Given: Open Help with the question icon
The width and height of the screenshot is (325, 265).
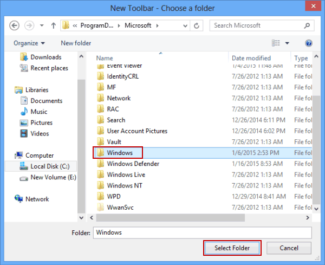Looking at the screenshot, I should click(309, 43).
